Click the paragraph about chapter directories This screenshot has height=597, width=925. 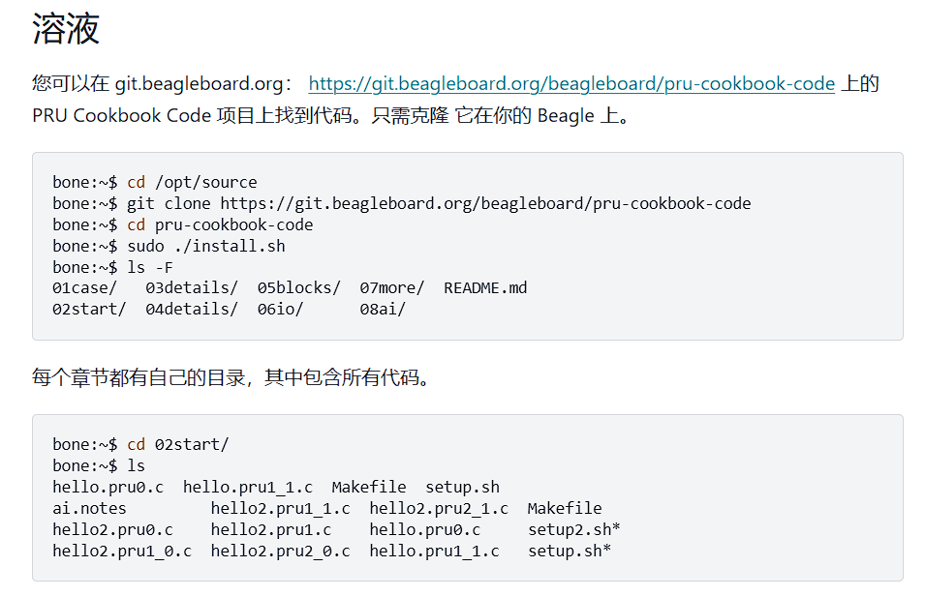(x=231, y=377)
